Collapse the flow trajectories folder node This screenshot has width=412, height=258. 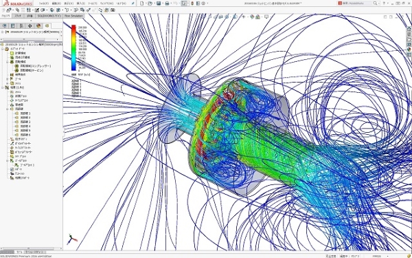(x=8, y=109)
